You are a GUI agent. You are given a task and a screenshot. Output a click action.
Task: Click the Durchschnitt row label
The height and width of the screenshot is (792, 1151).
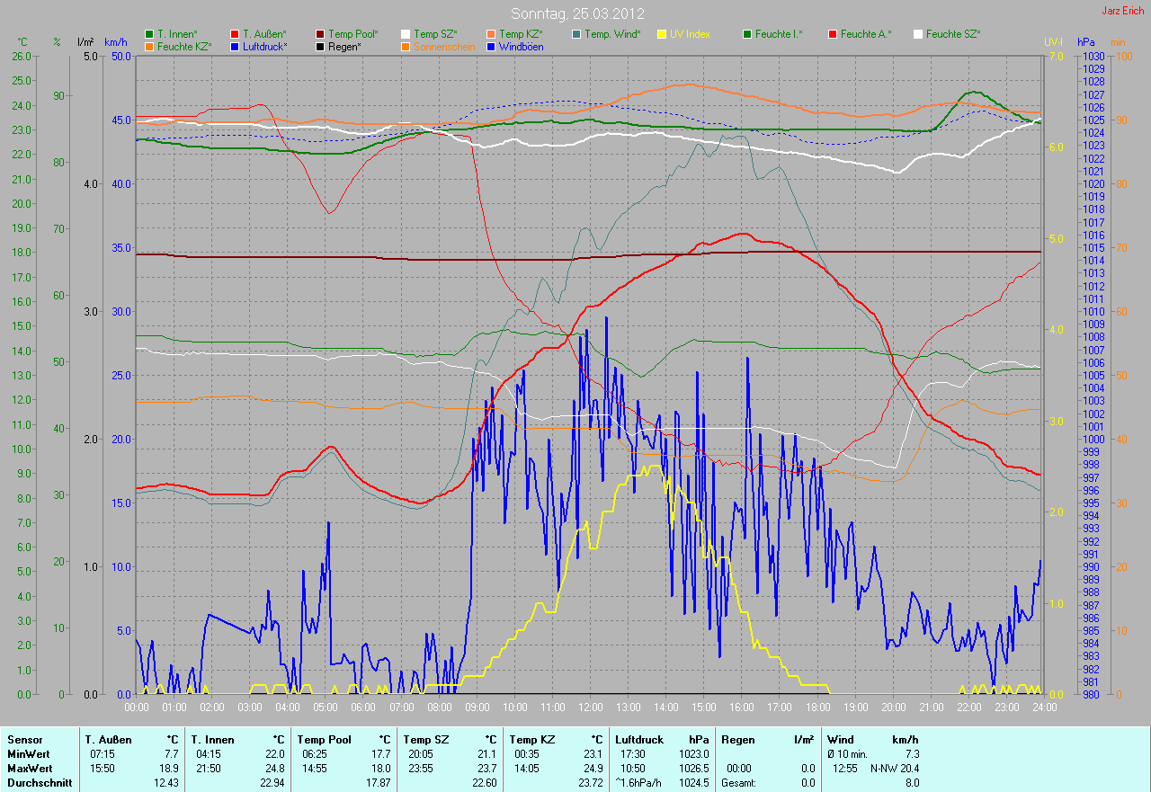(36, 783)
